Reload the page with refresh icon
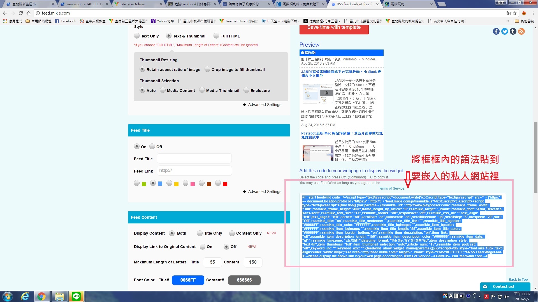This screenshot has width=538, height=302. pyautogui.click(x=21, y=13)
